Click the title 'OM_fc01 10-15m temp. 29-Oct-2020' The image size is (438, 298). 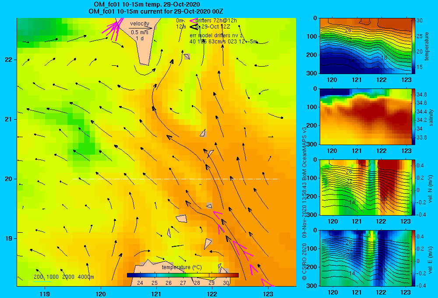(x=147, y=4)
